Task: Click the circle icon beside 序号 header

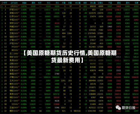Action: [x=3, y=3]
